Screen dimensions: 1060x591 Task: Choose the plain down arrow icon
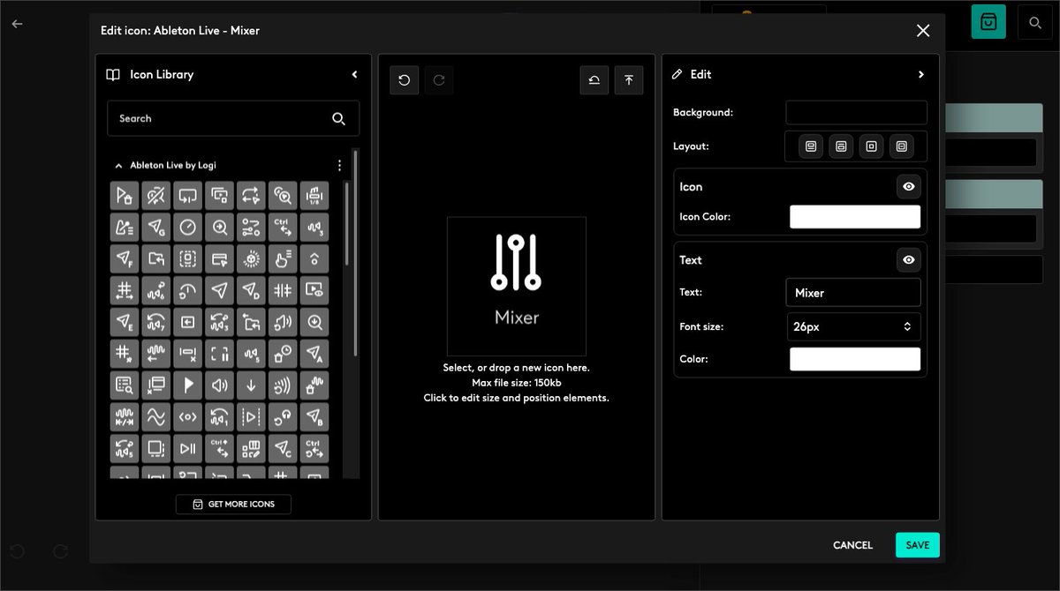point(251,385)
